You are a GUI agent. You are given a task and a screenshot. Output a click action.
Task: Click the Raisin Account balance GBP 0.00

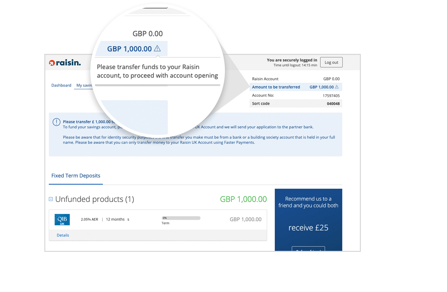pyautogui.click(x=332, y=79)
